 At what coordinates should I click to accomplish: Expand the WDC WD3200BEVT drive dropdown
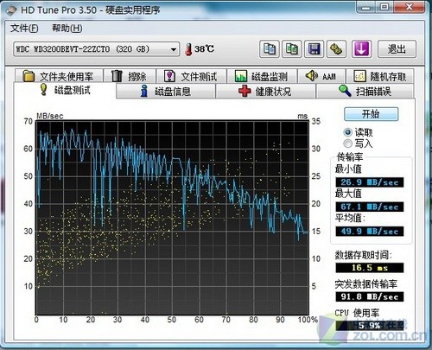tap(174, 49)
